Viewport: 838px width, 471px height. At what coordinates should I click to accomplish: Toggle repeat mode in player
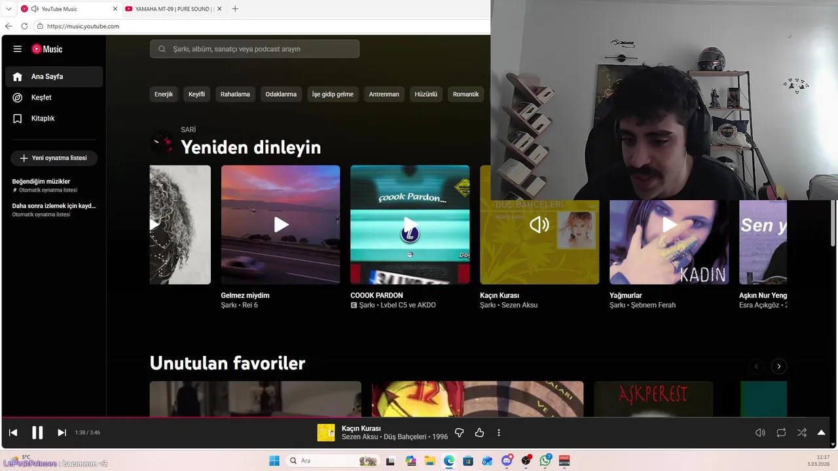tap(781, 432)
